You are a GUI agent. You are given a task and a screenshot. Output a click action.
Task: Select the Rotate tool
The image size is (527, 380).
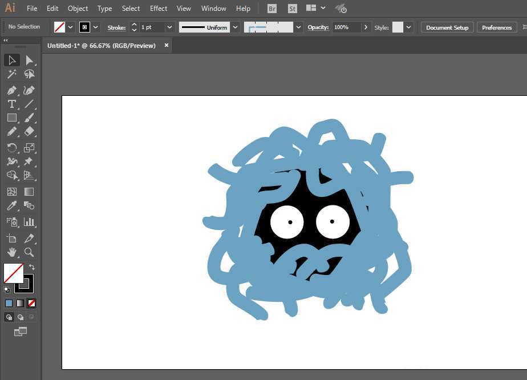coord(11,147)
